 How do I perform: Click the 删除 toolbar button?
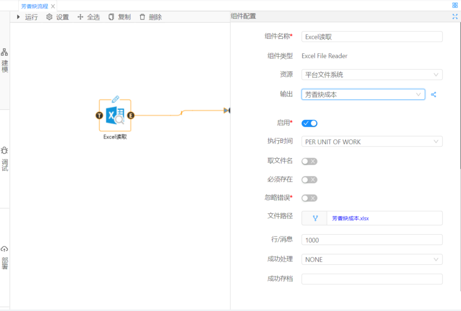151,17
